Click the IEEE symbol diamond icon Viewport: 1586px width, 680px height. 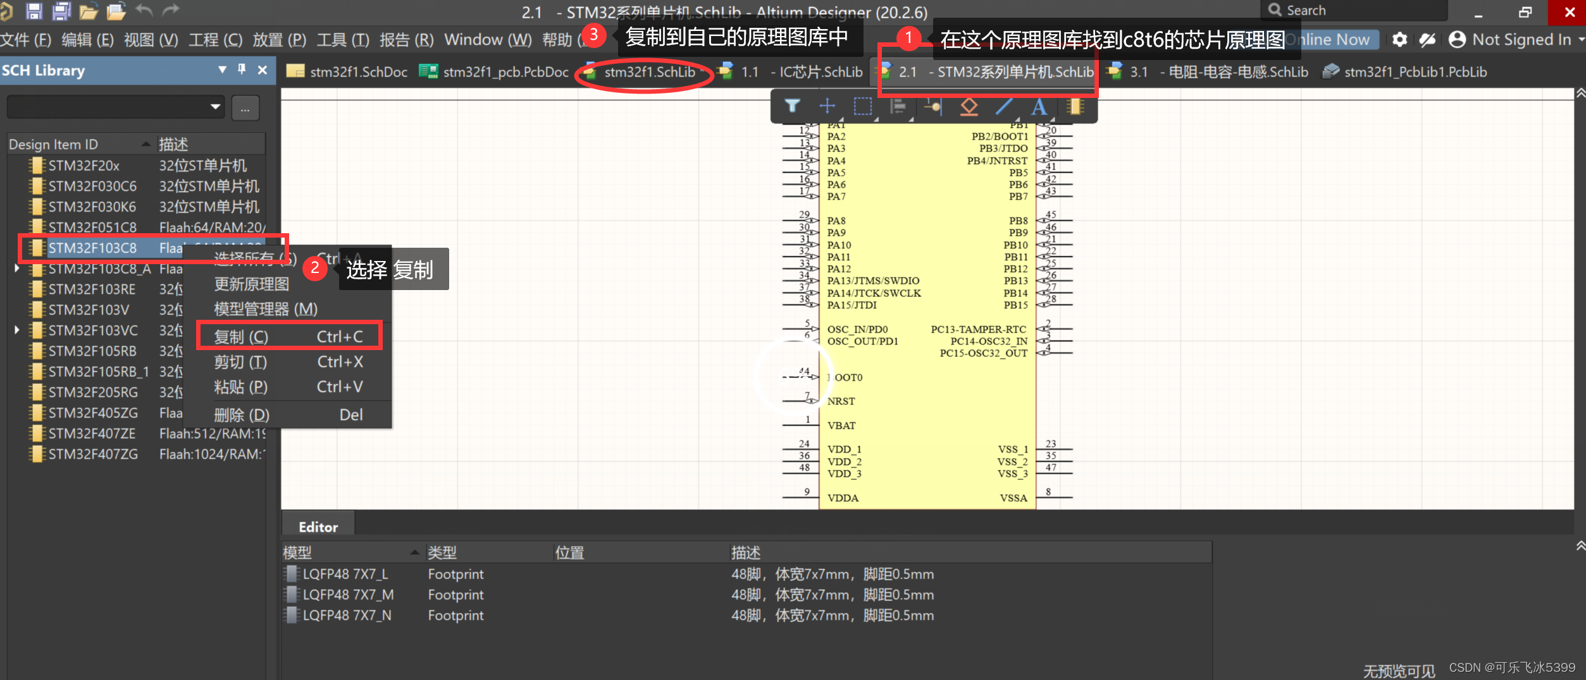(969, 107)
